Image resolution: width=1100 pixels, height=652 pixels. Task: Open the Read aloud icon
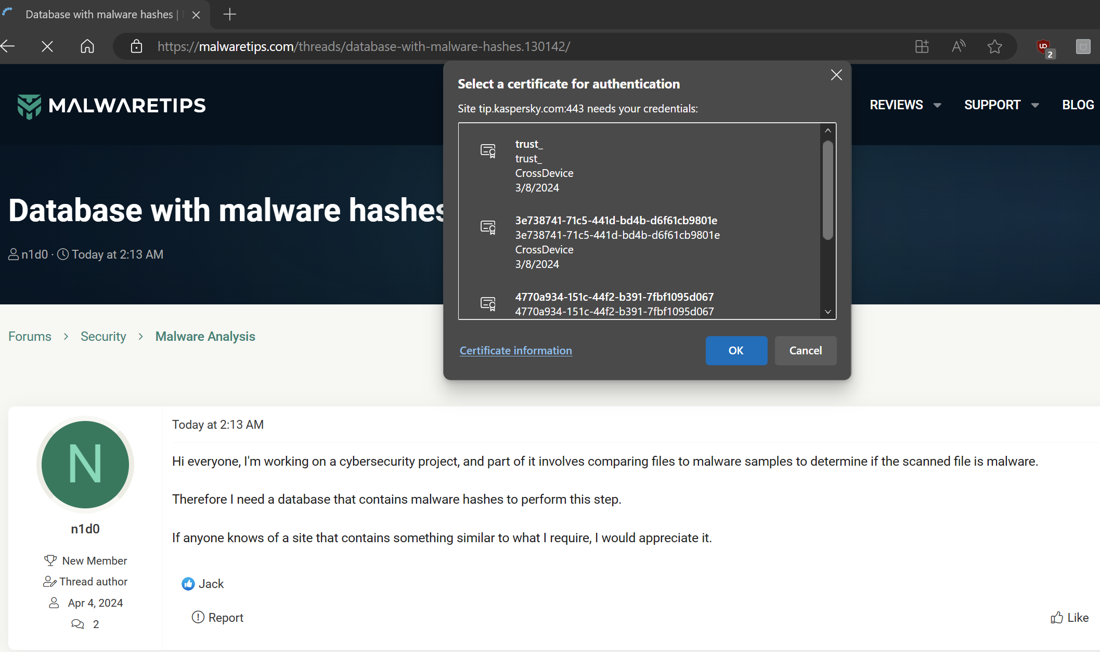(x=958, y=46)
